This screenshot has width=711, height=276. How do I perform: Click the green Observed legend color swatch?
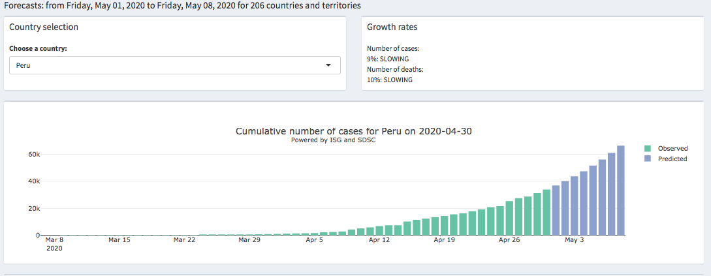pos(648,149)
